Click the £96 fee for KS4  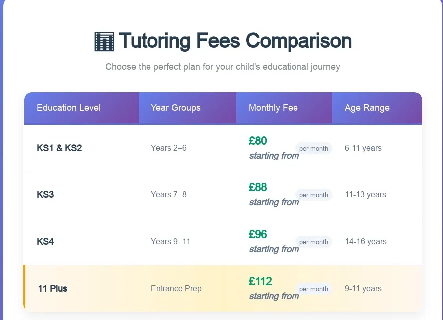(258, 234)
